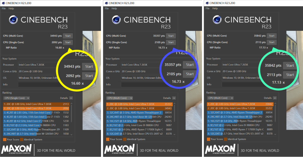Viewport: 303px width, 157px height.
Task: Select Xeon W-3265M 24243 row, 35357 pts window
Action: pyautogui.click(x=139, y=117)
